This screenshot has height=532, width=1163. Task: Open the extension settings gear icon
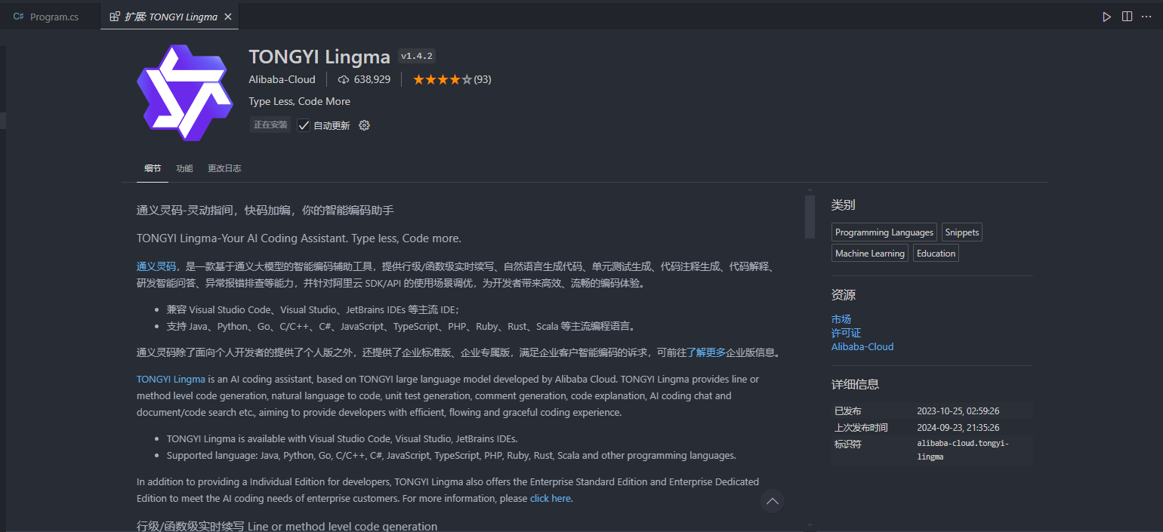click(364, 125)
